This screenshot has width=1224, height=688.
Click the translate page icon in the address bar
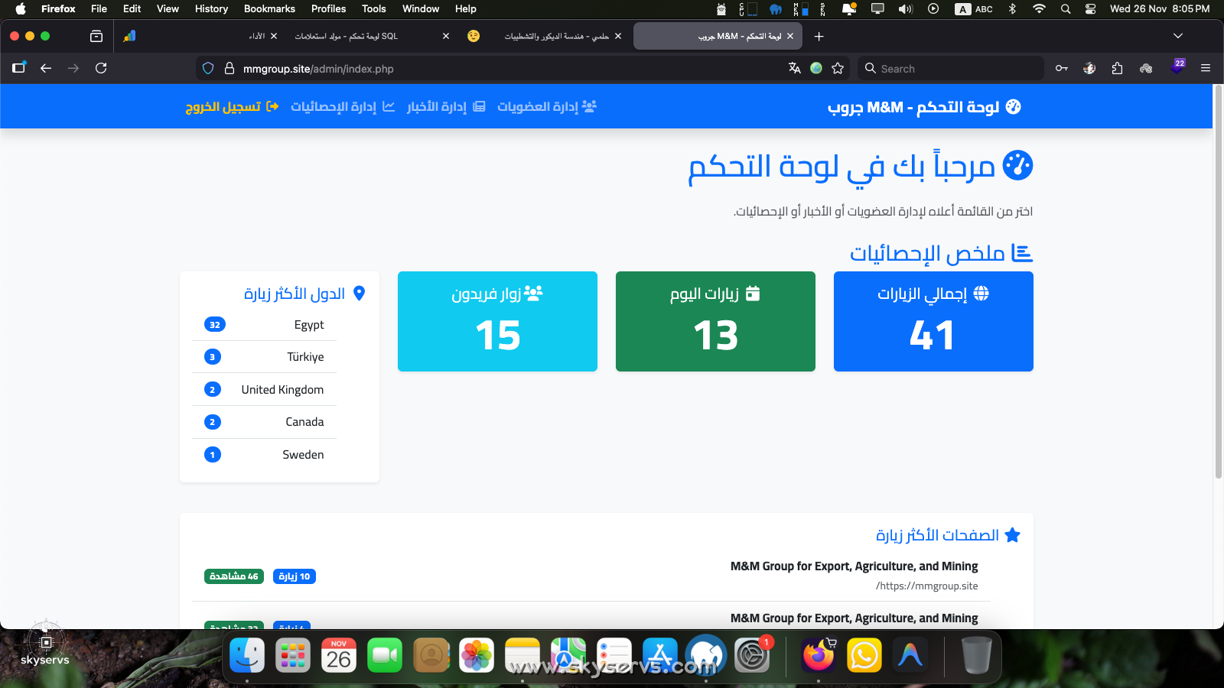click(794, 68)
